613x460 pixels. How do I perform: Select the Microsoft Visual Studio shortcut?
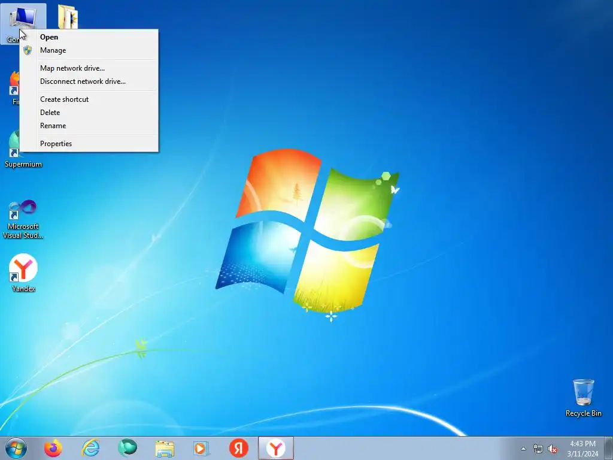[x=23, y=219]
